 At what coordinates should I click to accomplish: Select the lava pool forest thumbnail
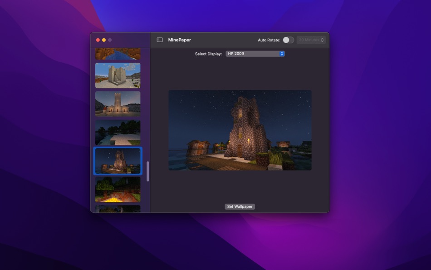118,190
